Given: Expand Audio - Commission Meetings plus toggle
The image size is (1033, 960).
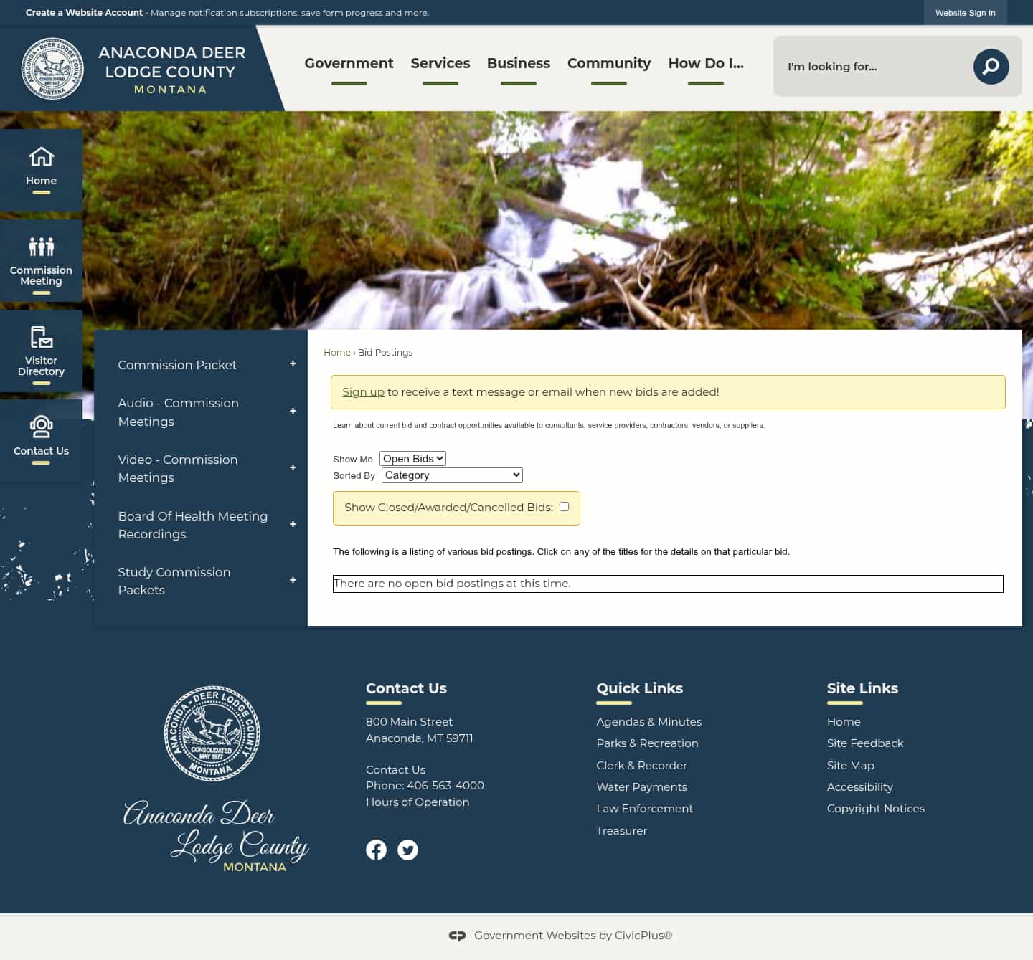Looking at the screenshot, I should (x=293, y=412).
